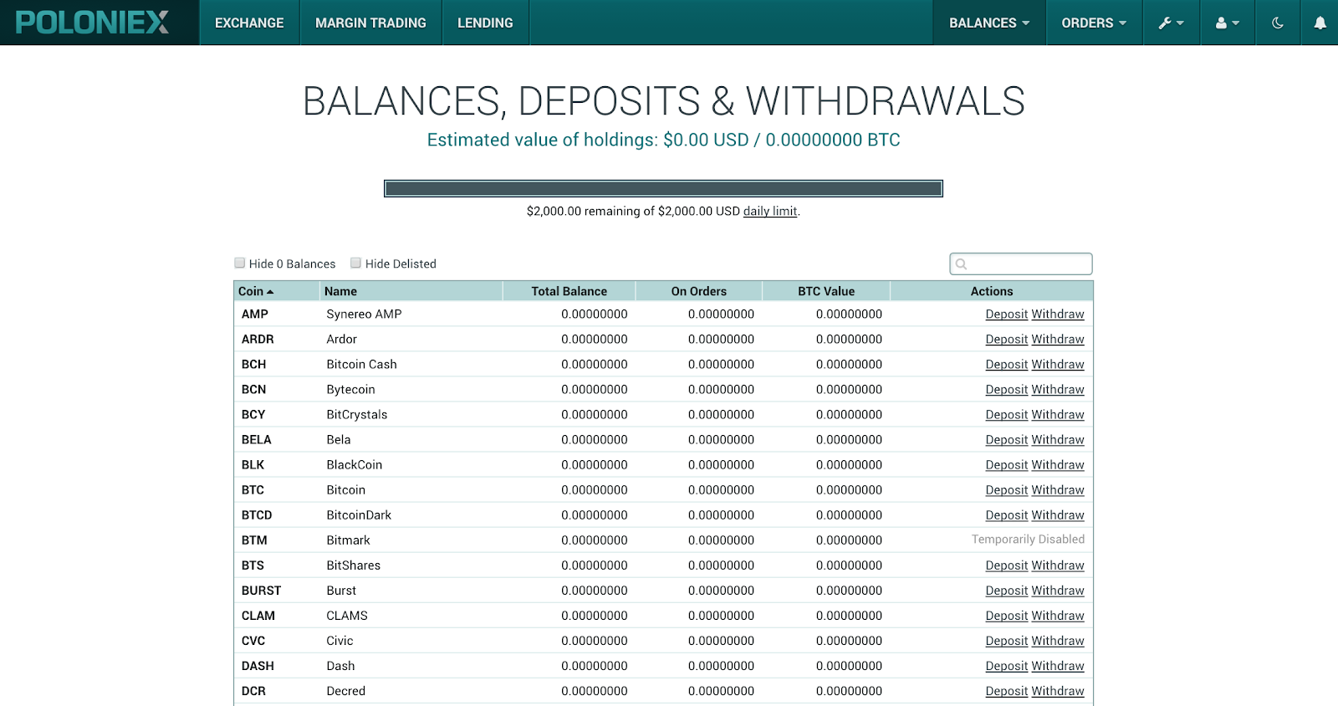Screen dimensions: 1338x706
Task: Click the Poloniex logo
Action: pos(92,23)
